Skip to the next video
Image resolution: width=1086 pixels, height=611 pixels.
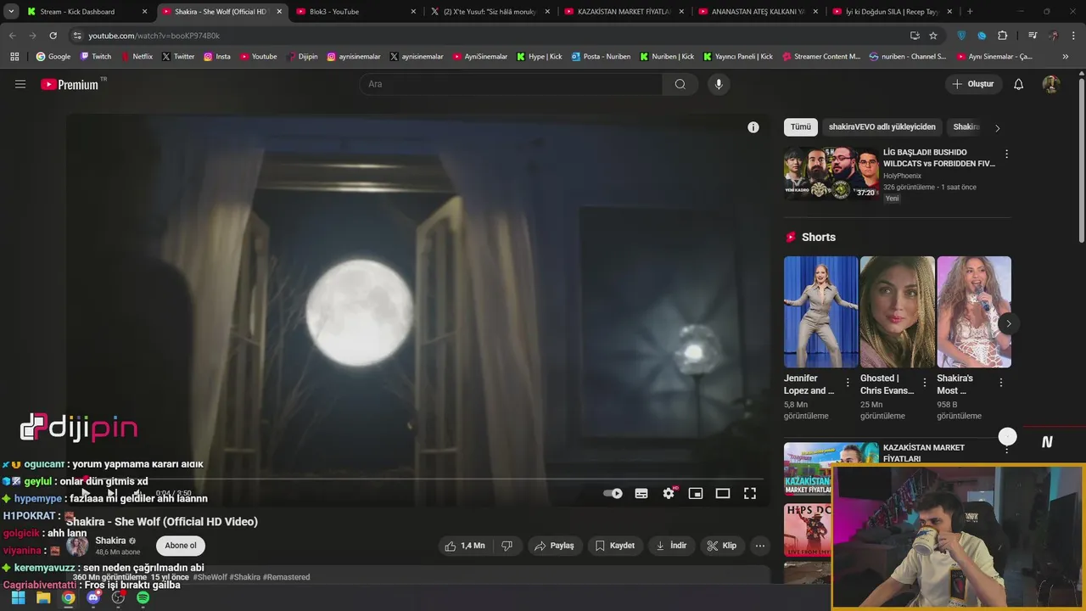click(x=111, y=493)
